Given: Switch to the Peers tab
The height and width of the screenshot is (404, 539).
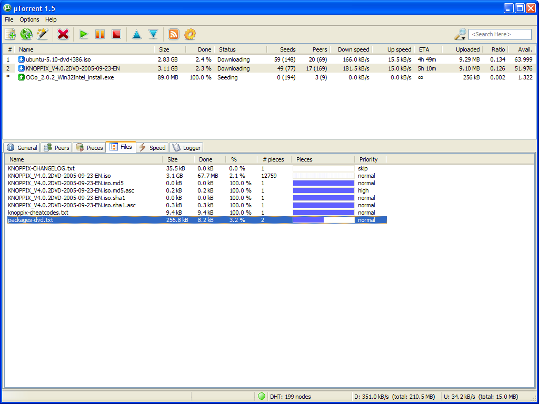Looking at the screenshot, I should tap(56, 147).
